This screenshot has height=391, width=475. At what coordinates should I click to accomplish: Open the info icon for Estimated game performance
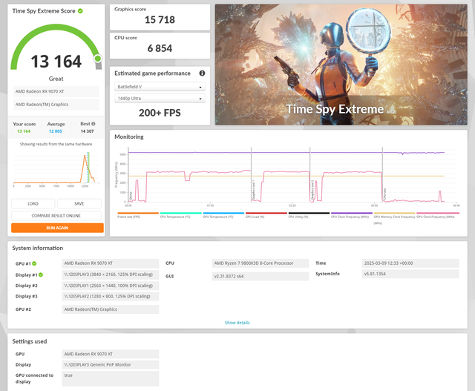[202, 73]
